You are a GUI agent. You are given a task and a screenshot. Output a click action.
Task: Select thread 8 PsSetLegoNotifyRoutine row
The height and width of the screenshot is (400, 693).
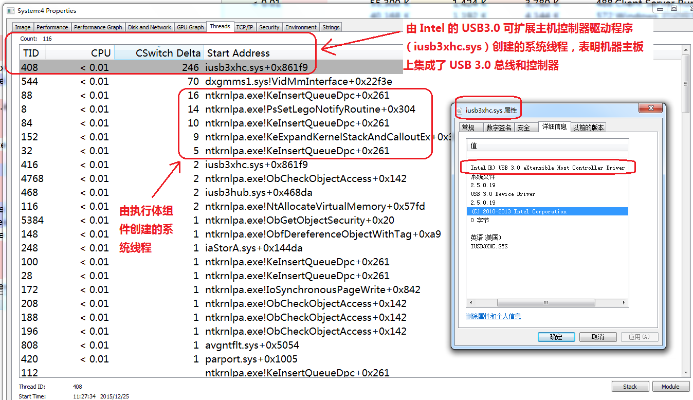point(211,109)
